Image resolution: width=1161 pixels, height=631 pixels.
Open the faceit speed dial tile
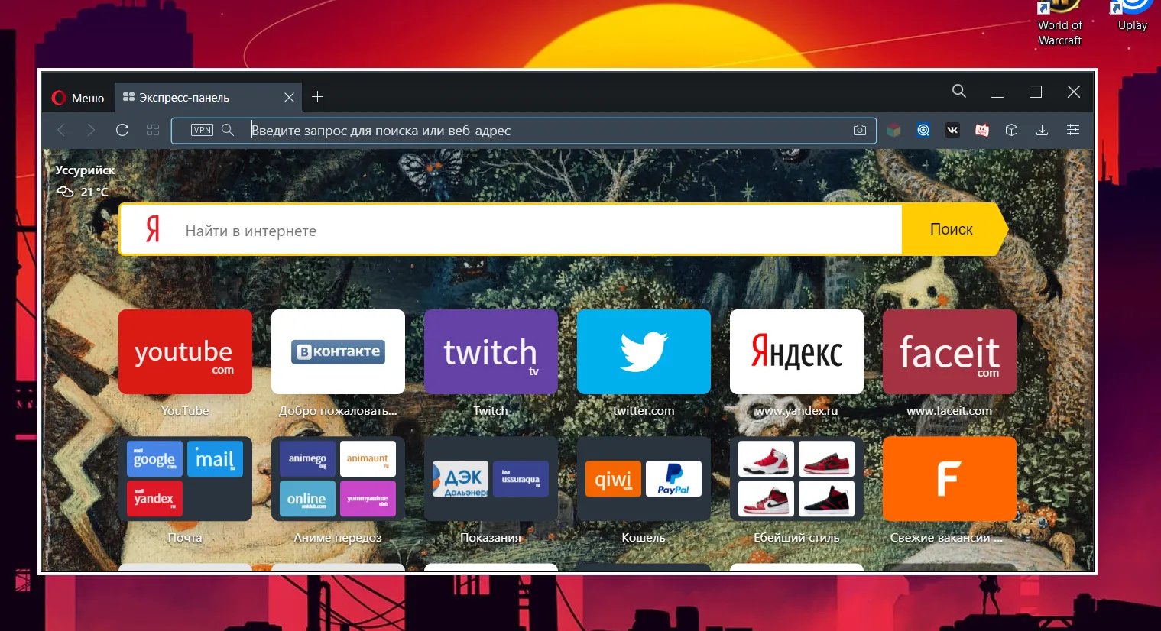tap(949, 352)
